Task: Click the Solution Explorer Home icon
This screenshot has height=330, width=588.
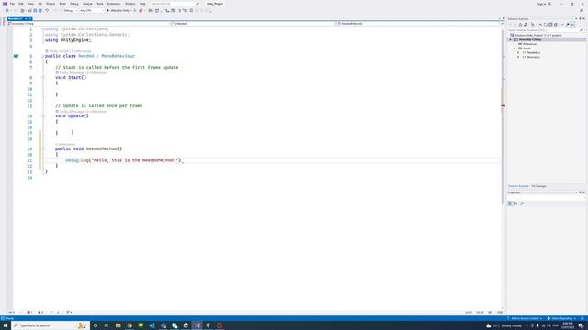Action: (521, 25)
